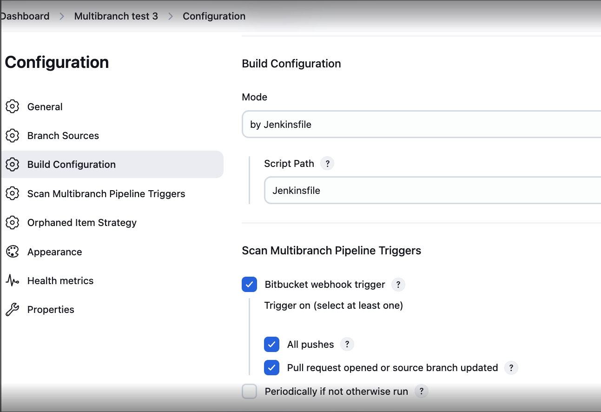Click the Appearance palette icon
The height and width of the screenshot is (412, 601).
pyautogui.click(x=12, y=252)
